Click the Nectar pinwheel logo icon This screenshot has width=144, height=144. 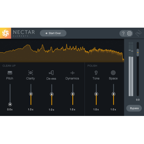click(5, 33)
